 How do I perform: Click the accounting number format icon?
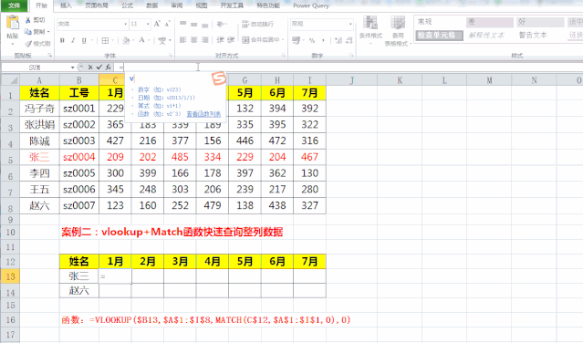click(296, 40)
